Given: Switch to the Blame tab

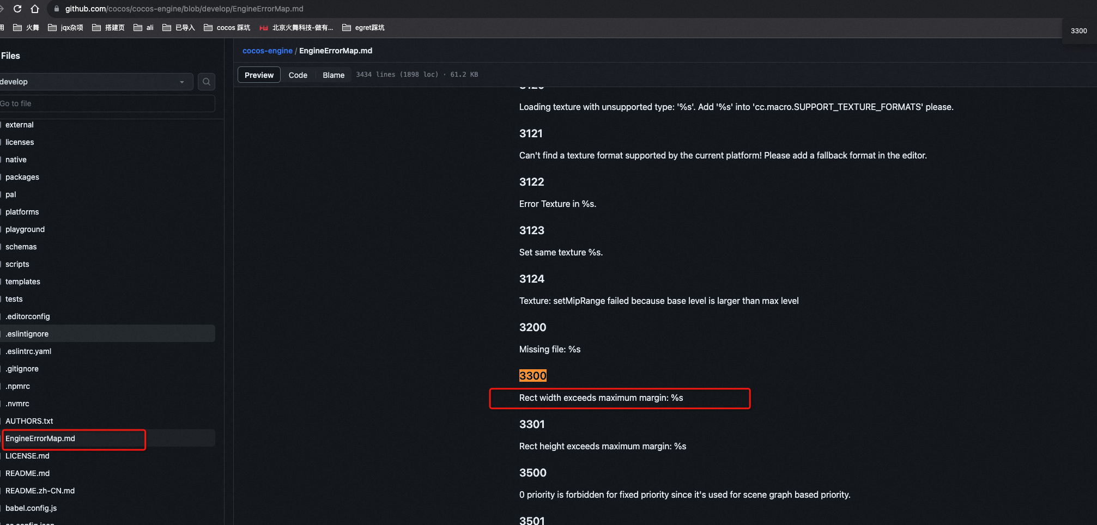Looking at the screenshot, I should 334,75.
